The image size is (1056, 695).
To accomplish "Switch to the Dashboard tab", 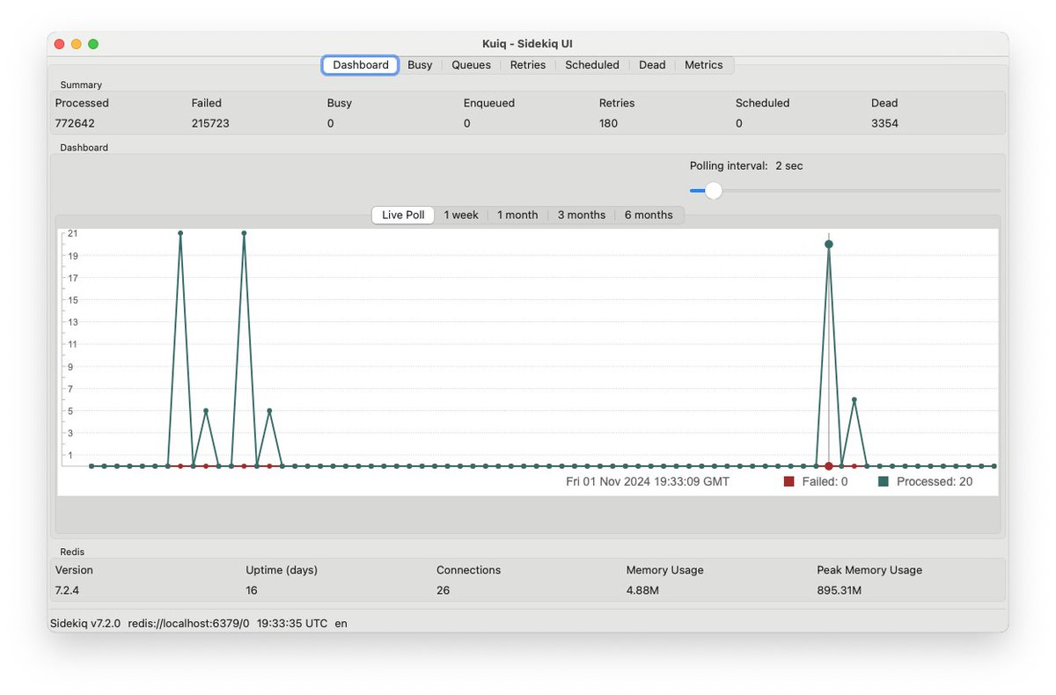I will pyautogui.click(x=361, y=65).
